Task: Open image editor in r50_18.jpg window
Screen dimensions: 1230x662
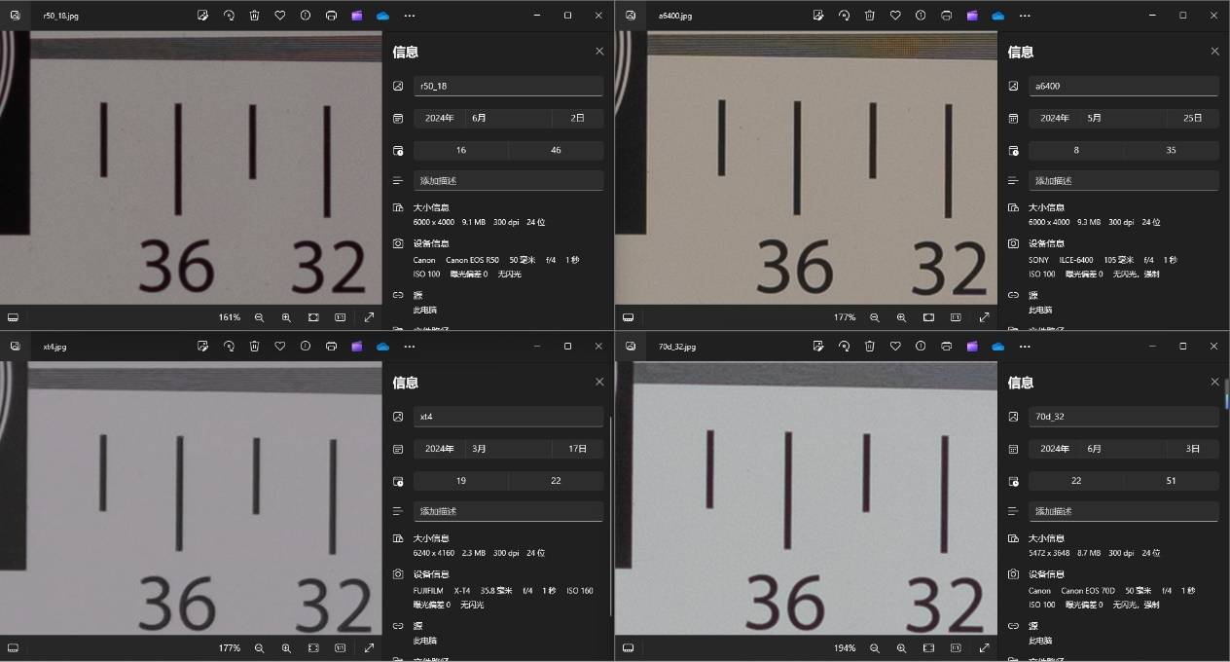Action: pyautogui.click(x=202, y=16)
